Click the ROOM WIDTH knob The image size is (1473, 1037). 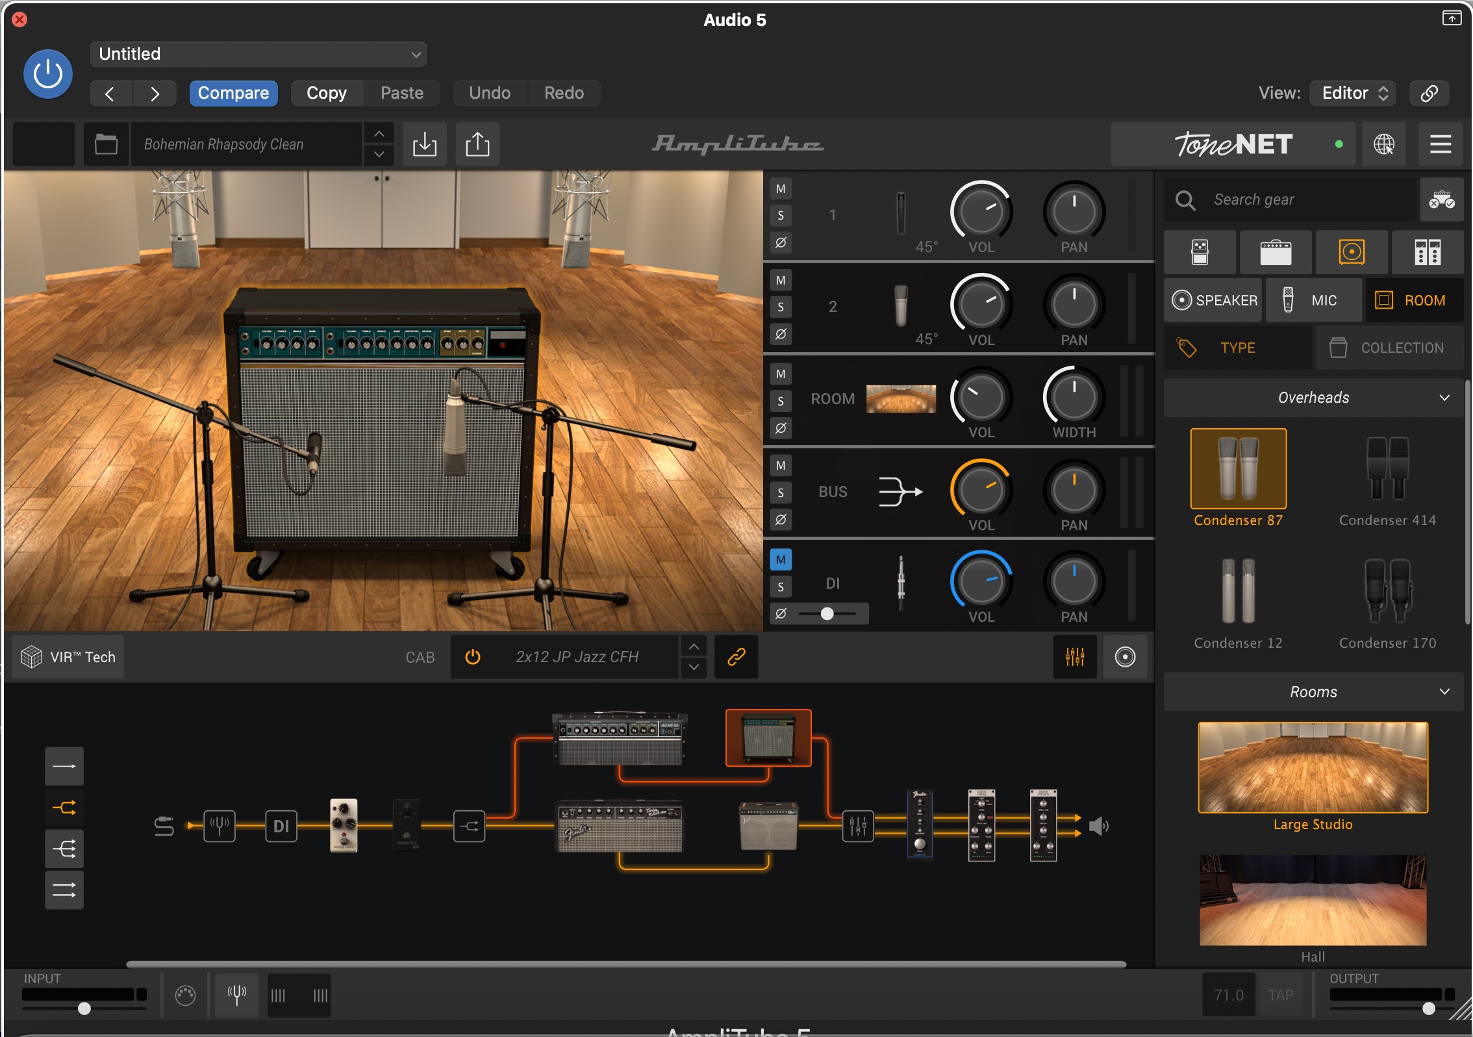pyautogui.click(x=1074, y=397)
